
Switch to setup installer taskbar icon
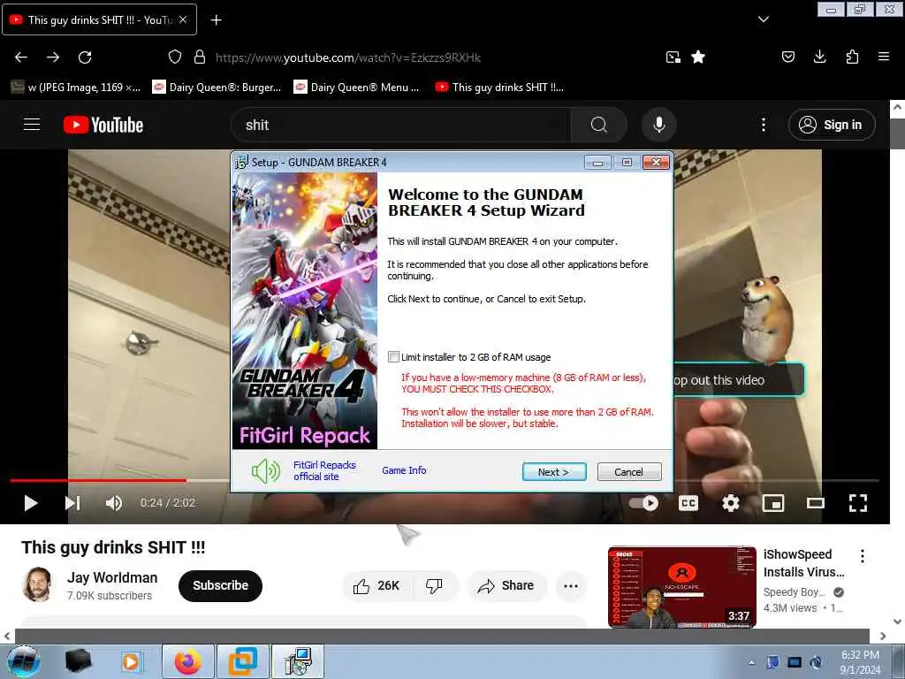[x=298, y=661]
